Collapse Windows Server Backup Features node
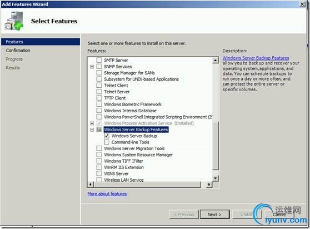The width and height of the screenshot is (310, 229). point(92,130)
